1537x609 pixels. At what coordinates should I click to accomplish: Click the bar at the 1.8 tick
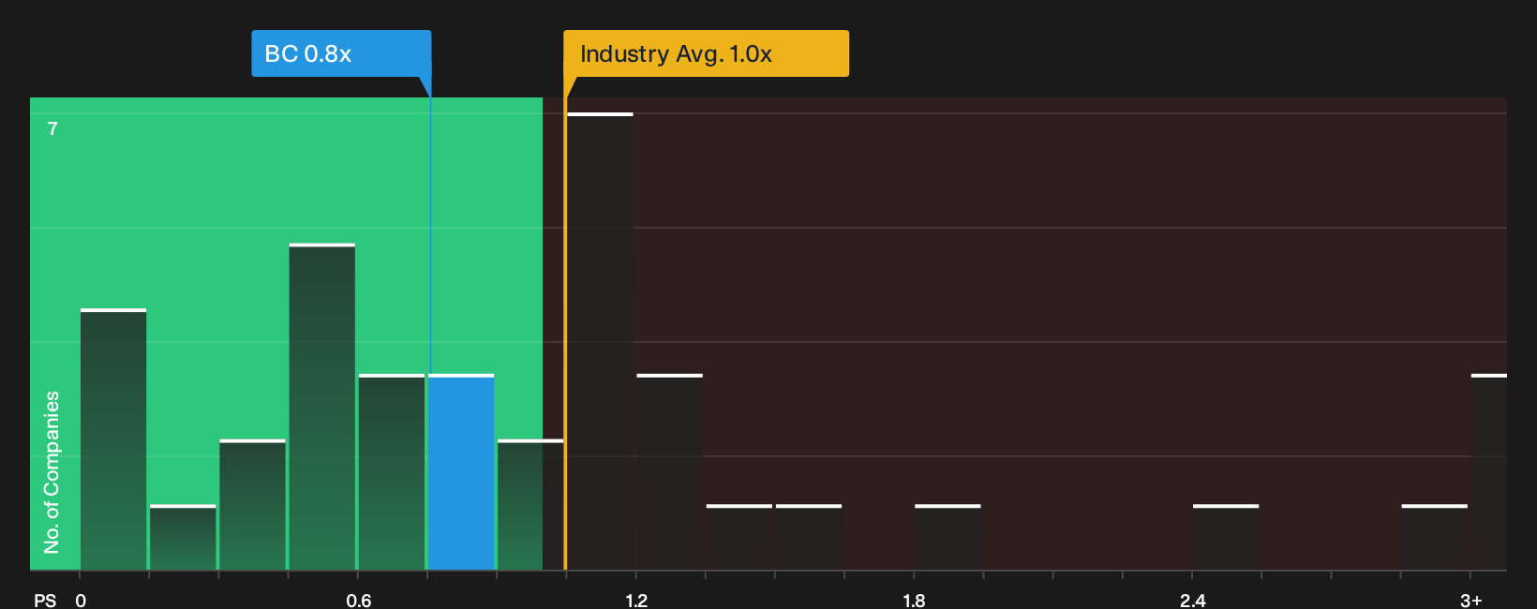tap(948, 538)
